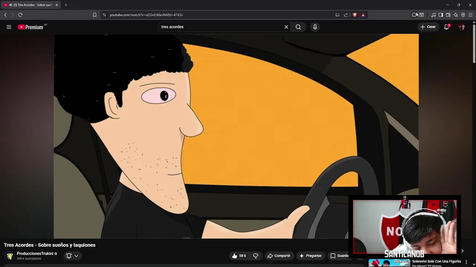
Task: Expand the subscription notification bell dropdown
Action: (72, 256)
